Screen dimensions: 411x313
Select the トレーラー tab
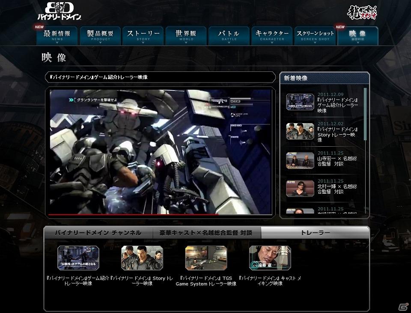(315, 233)
